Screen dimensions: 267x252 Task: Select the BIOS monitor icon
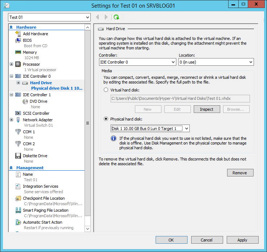[x=18, y=40]
